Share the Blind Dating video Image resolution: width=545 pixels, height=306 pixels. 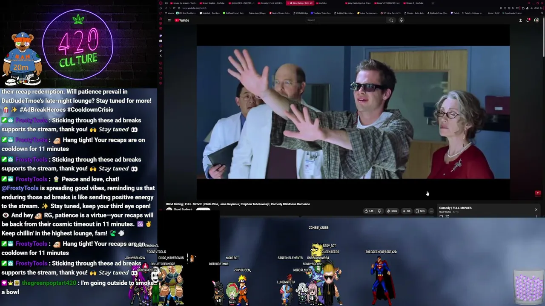(392, 211)
